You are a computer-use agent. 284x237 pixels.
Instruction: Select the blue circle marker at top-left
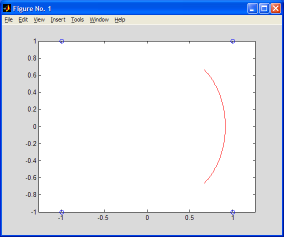[x=61, y=41]
